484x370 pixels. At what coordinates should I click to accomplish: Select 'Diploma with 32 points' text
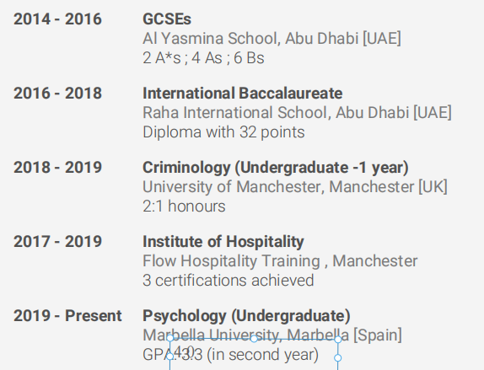click(223, 132)
